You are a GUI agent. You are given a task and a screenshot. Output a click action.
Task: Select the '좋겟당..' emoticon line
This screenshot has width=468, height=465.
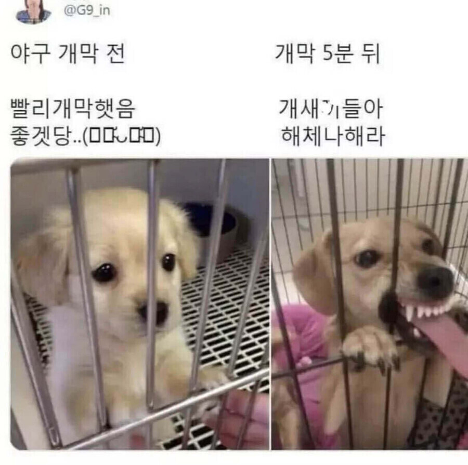86,136
